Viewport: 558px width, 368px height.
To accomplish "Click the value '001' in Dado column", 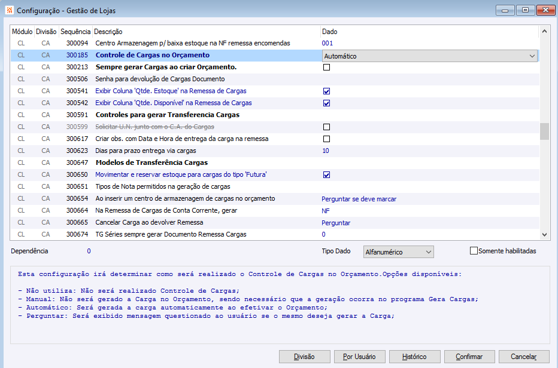I will 327,44.
